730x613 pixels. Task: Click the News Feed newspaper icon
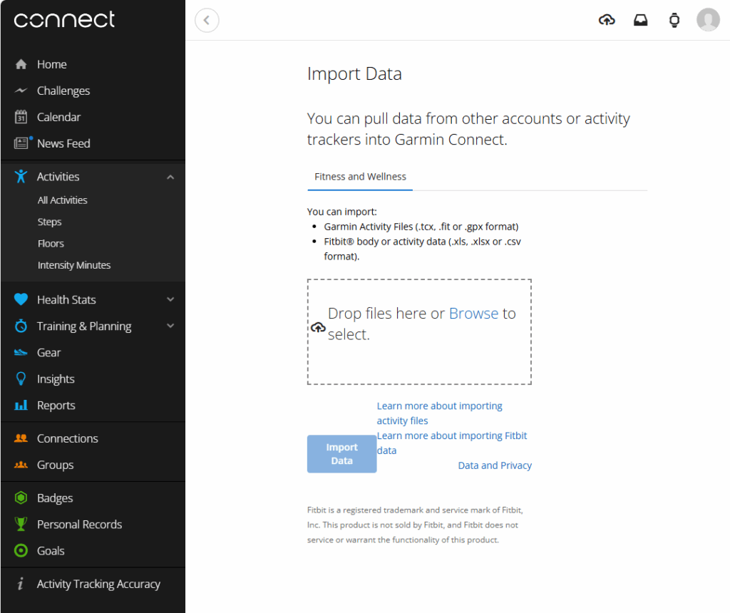[21, 143]
